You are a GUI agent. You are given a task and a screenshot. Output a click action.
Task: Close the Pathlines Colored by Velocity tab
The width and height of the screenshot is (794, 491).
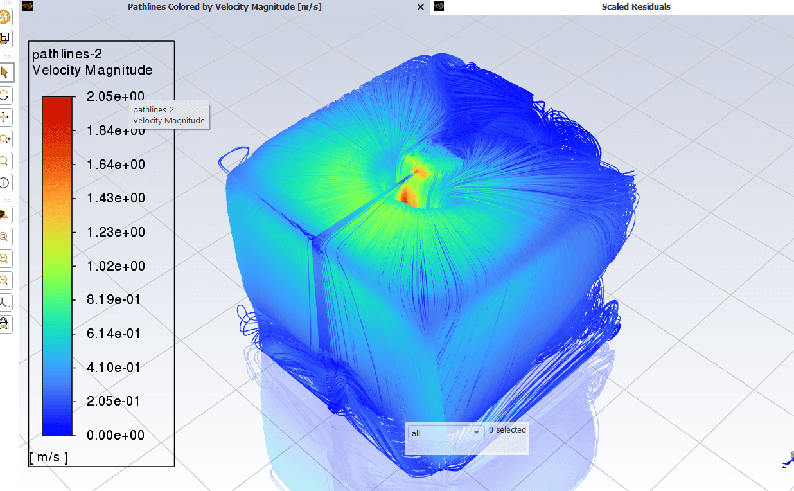(421, 7)
